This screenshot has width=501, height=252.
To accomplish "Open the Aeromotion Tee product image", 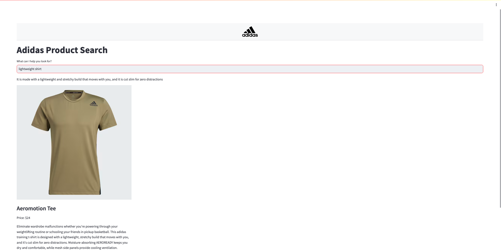I will click(x=74, y=142).
